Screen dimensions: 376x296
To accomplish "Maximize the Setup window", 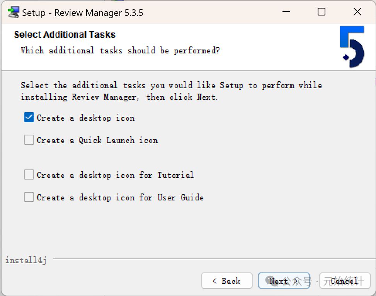I will pyautogui.click(x=321, y=12).
